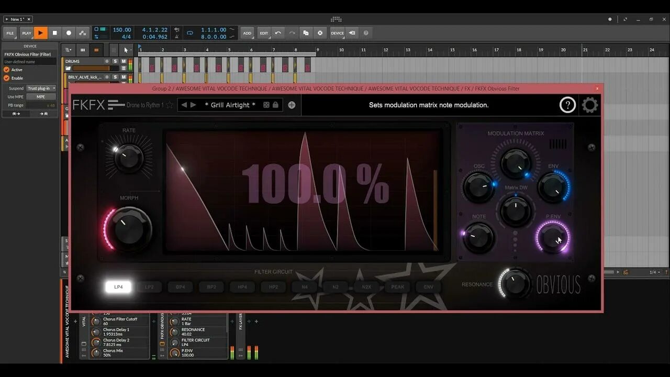Click the P.ENV modulation knob
The image size is (670, 377).
coord(553,238)
